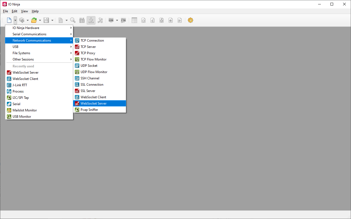The height and width of the screenshot is (219, 351).
Task: Click the add layer icon in toolbar
Action: [x=22, y=20]
